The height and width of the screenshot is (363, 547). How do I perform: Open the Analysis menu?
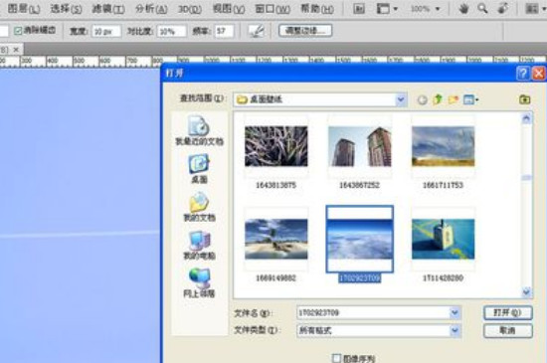point(151,8)
